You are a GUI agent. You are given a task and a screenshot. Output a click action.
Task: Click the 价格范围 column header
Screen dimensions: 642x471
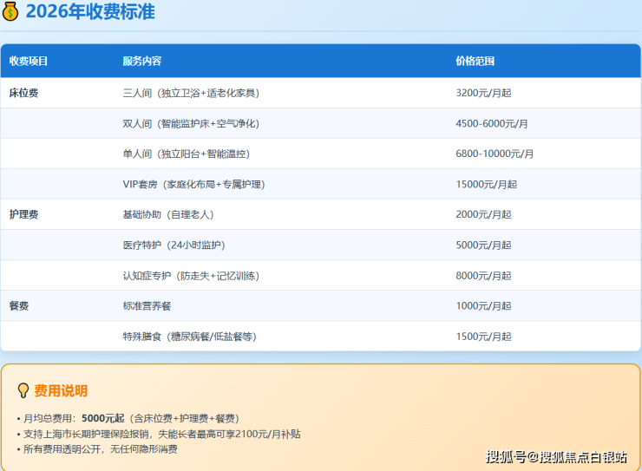click(475, 62)
